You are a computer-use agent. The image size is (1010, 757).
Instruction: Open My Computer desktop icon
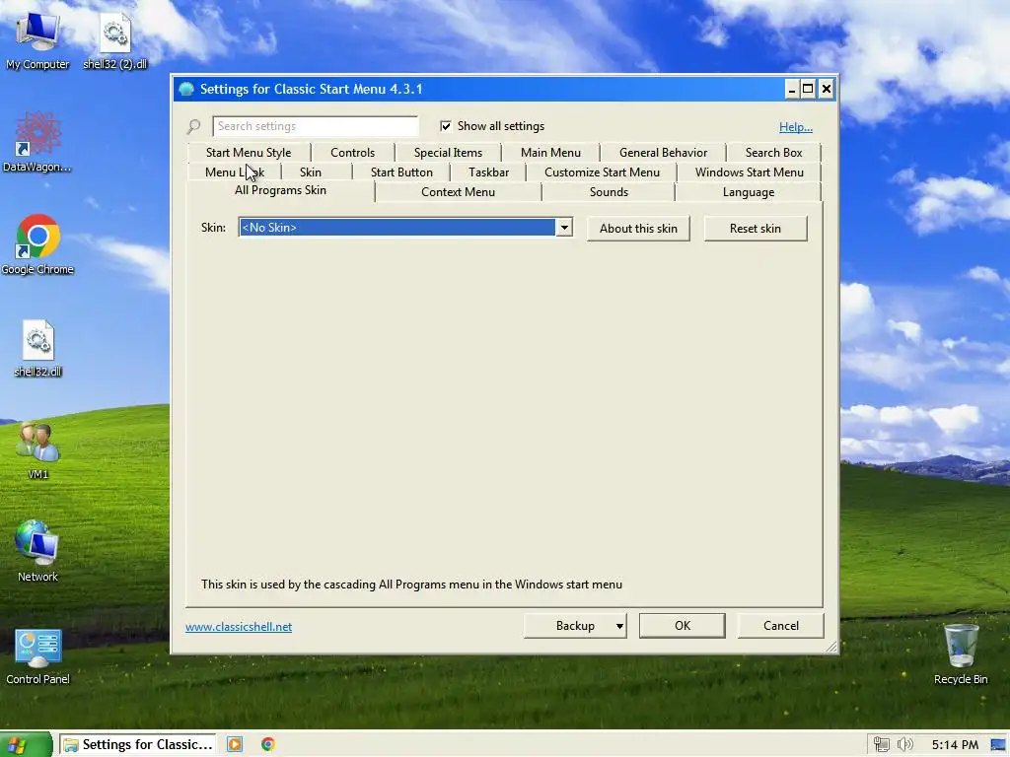[37, 39]
